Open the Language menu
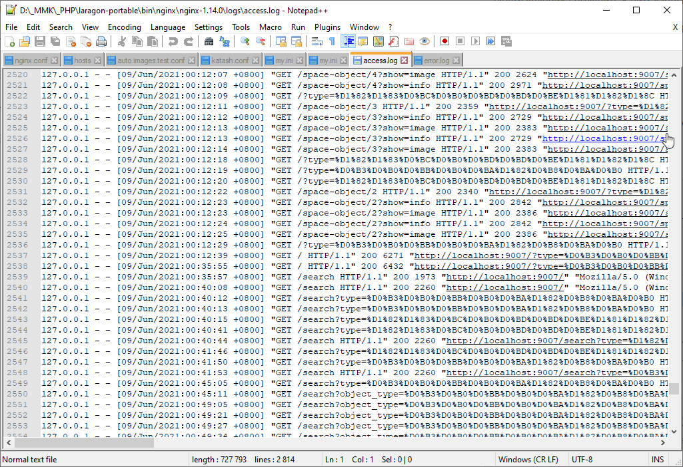Screen dimensions: 683x467 click(168, 27)
